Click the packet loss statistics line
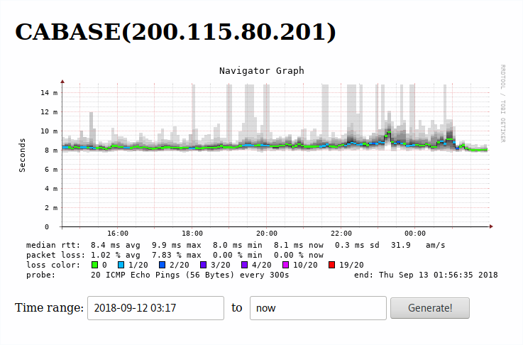The image size is (523, 345). tap(175, 254)
